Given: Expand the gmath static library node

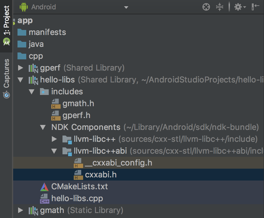Looking at the screenshot, I should click(x=21, y=210).
